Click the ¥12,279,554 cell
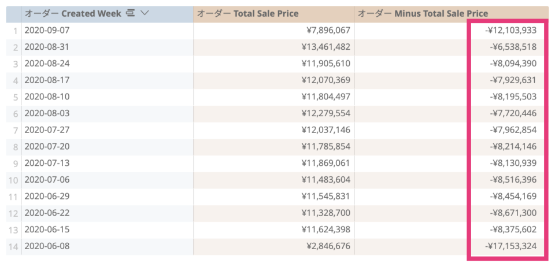 [325, 113]
